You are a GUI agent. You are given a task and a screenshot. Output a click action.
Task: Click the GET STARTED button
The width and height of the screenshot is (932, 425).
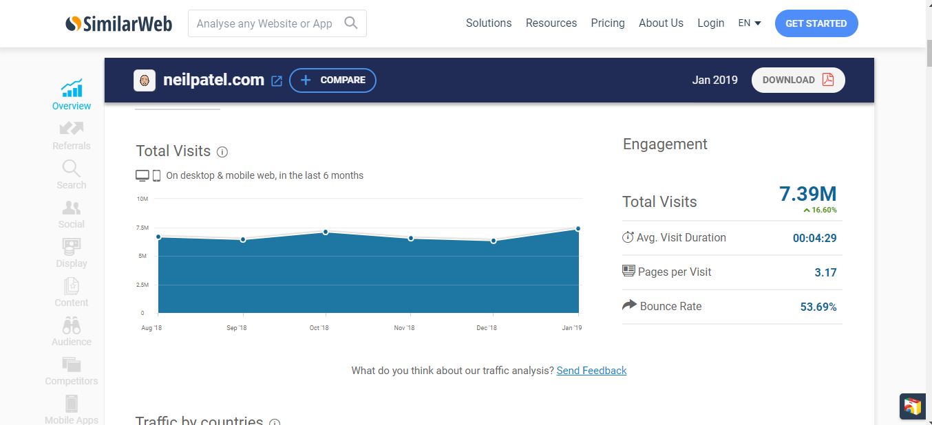tap(816, 23)
